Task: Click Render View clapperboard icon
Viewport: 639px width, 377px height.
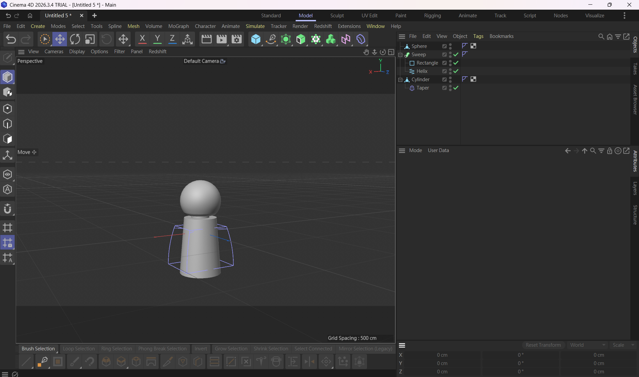Action: 207,39
